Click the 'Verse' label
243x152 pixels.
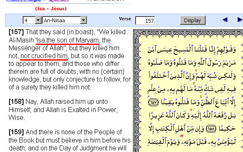point(125,19)
